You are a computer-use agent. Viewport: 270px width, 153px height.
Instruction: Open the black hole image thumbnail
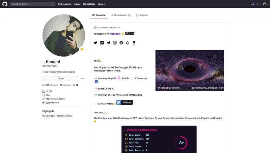190,70
